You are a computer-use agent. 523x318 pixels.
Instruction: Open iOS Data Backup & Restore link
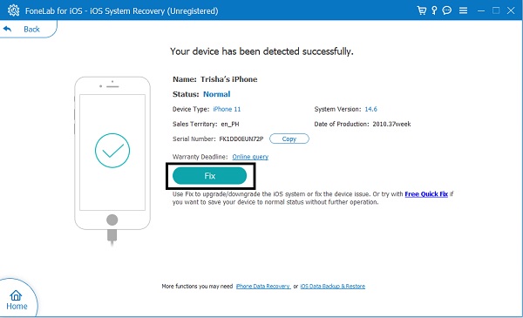click(333, 287)
